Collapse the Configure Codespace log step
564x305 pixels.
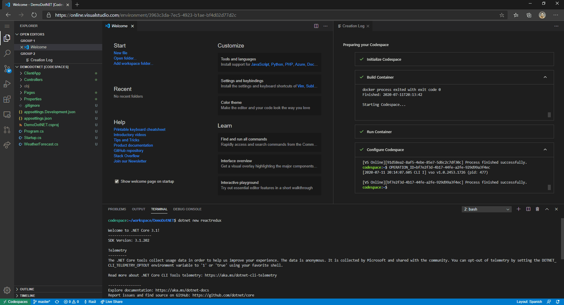point(545,150)
